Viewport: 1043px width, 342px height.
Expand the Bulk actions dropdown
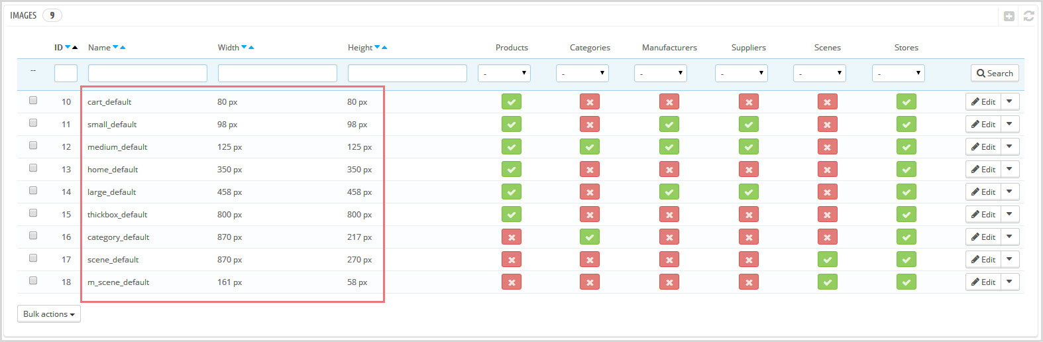[x=49, y=313]
